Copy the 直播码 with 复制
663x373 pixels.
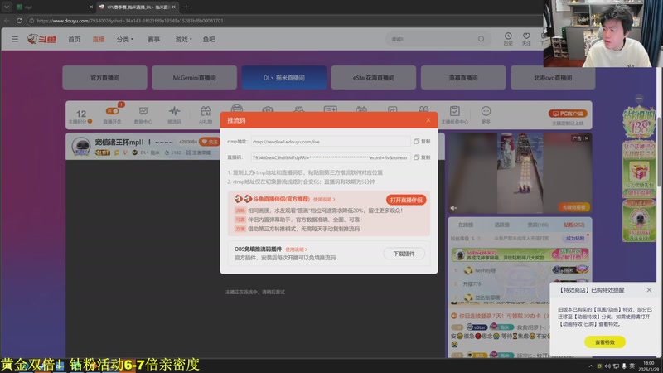click(x=422, y=157)
